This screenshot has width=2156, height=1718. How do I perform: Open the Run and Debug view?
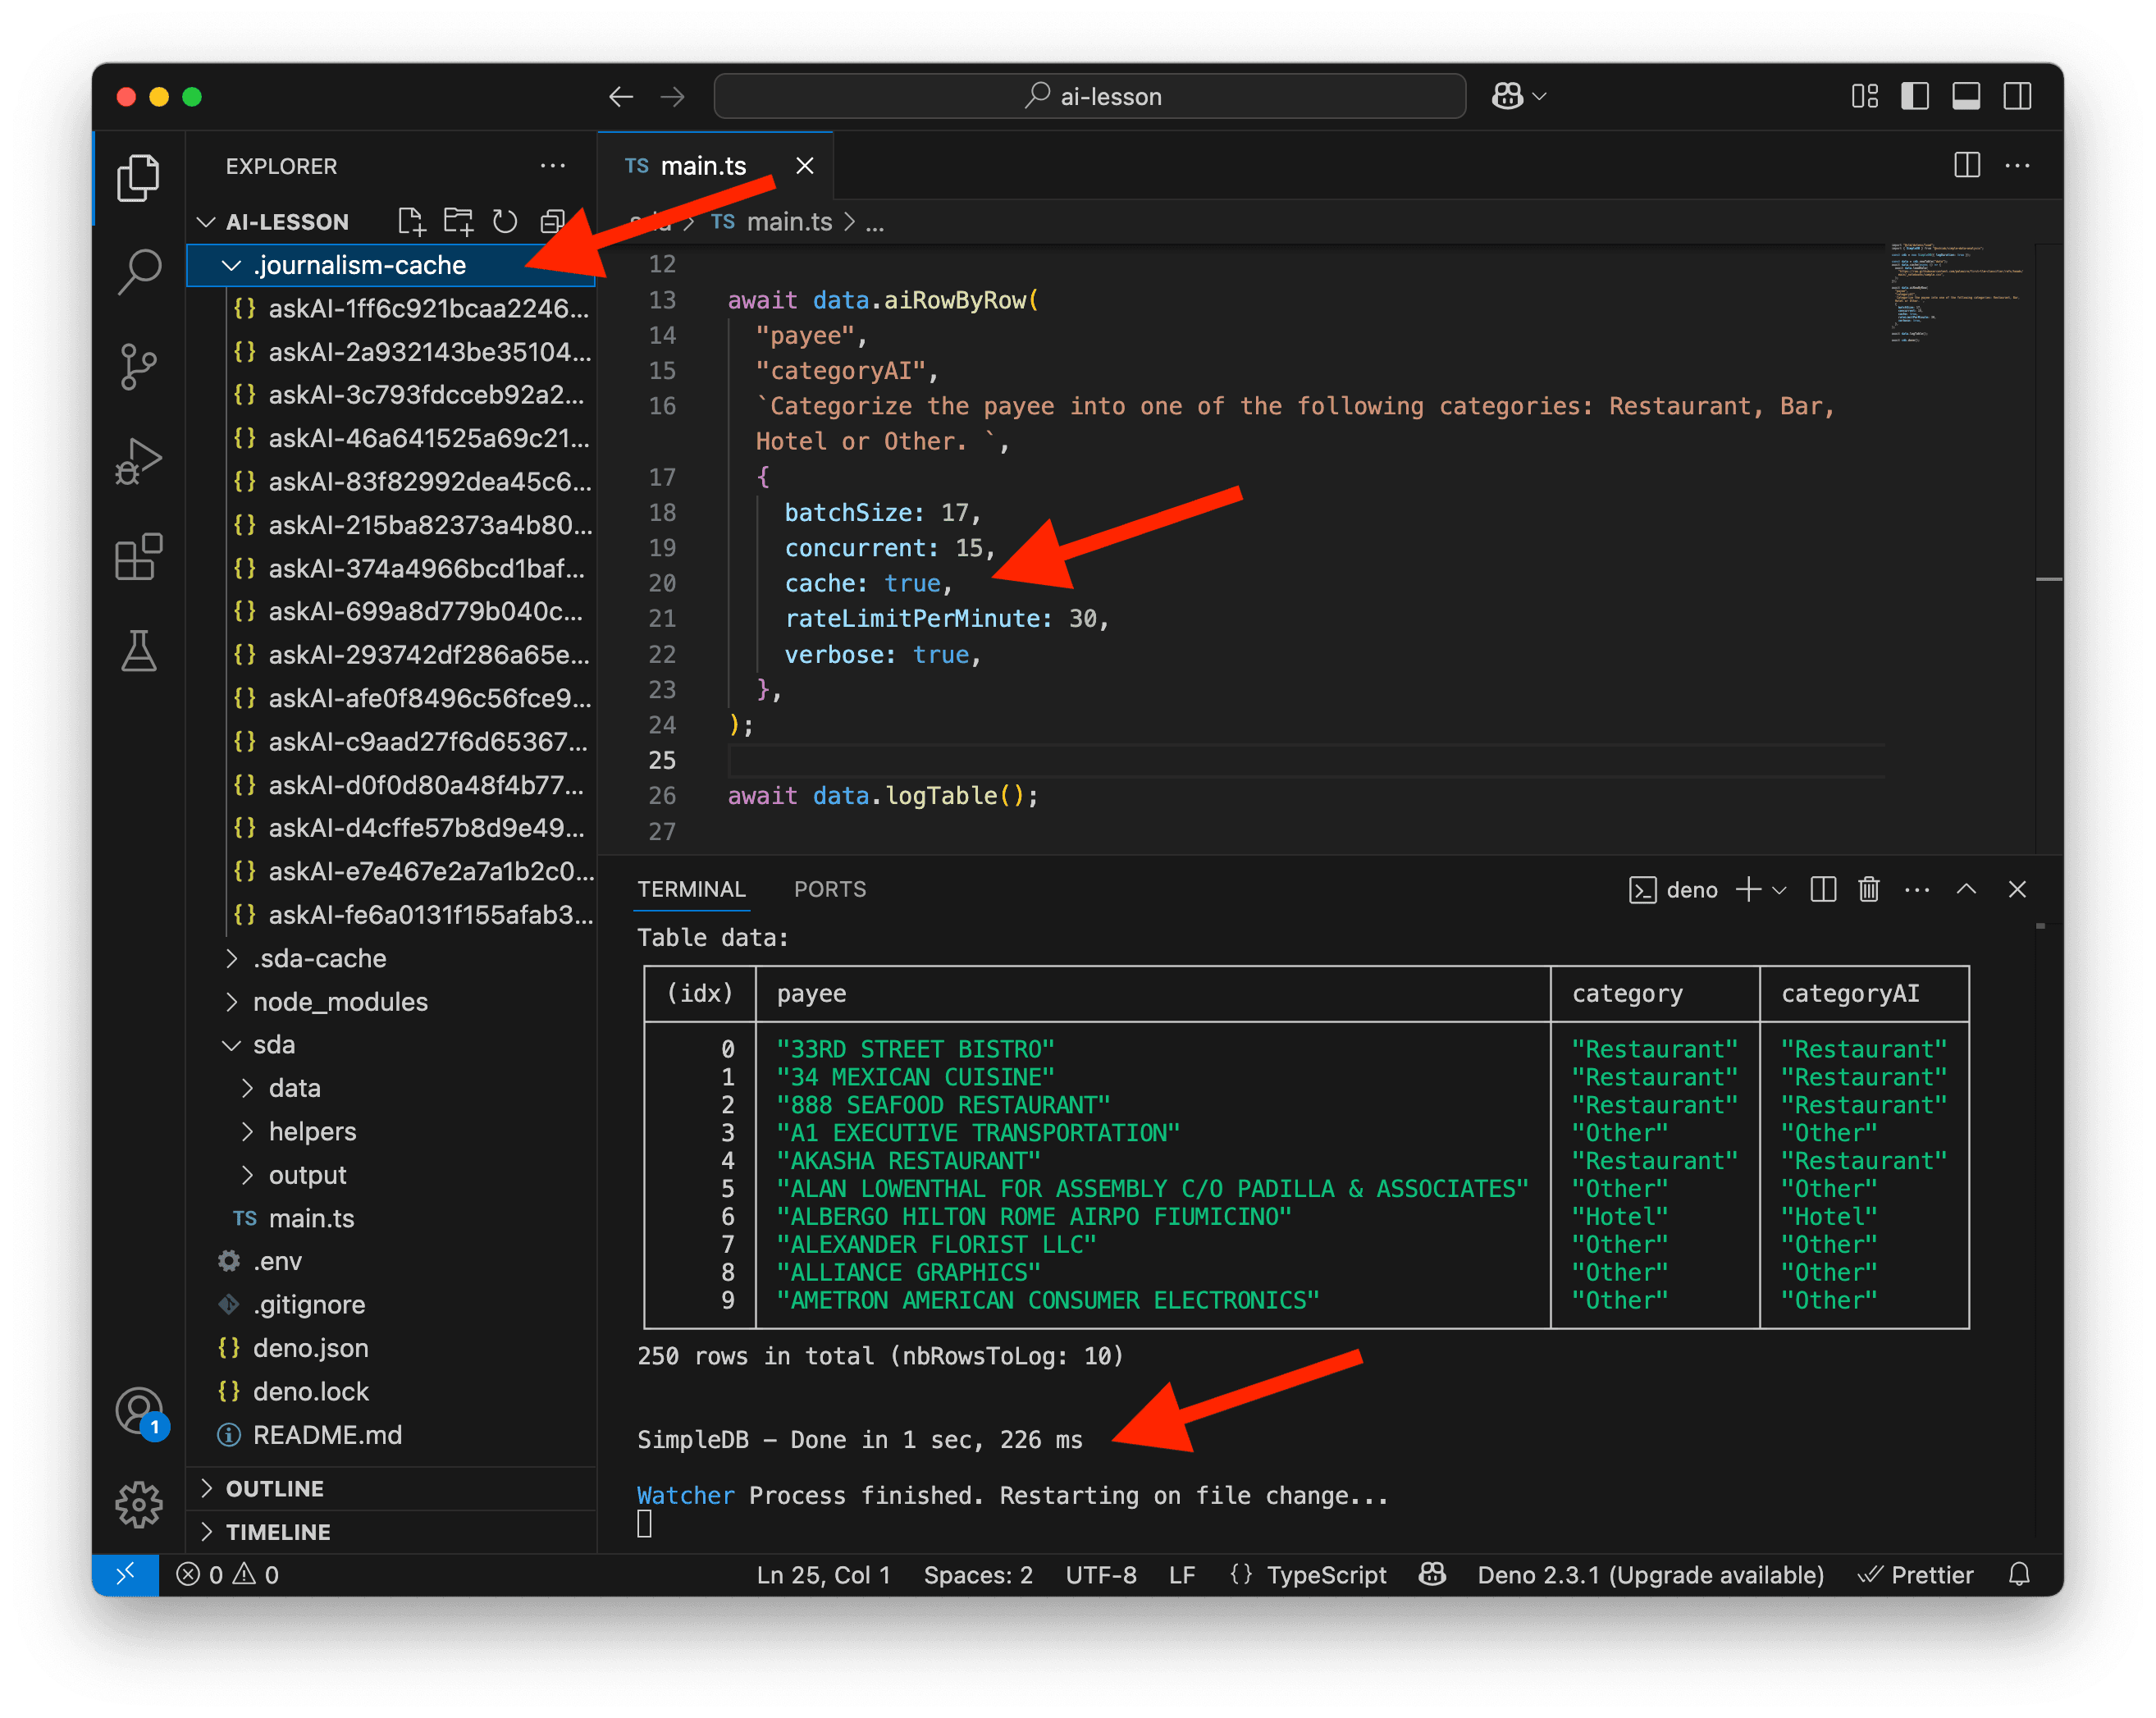click(138, 461)
